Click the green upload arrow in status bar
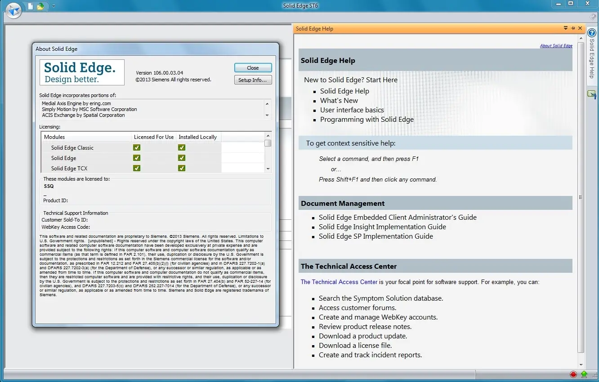This screenshot has width=599, height=382. 584,374
